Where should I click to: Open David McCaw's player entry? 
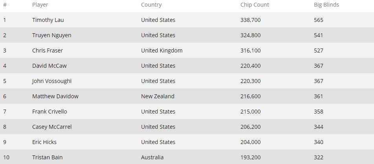coord(49,66)
